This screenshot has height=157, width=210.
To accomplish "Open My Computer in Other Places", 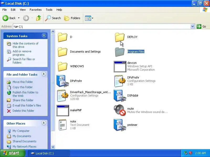I will [21, 131].
